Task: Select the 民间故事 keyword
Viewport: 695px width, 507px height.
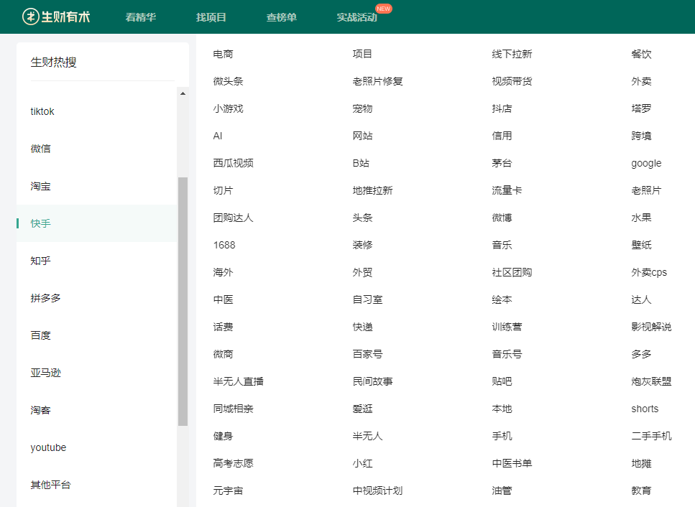Action: (x=372, y=382)
